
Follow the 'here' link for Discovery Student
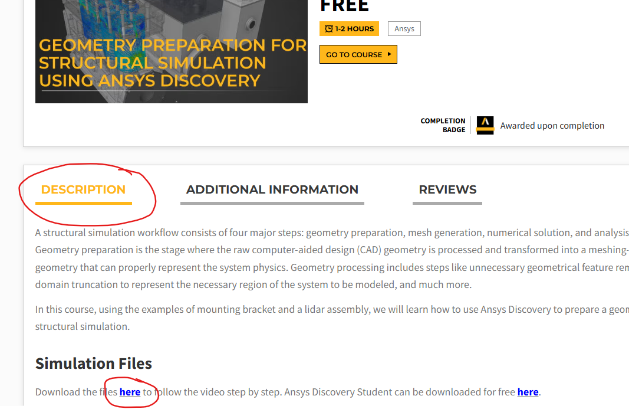tap(528, 392)
